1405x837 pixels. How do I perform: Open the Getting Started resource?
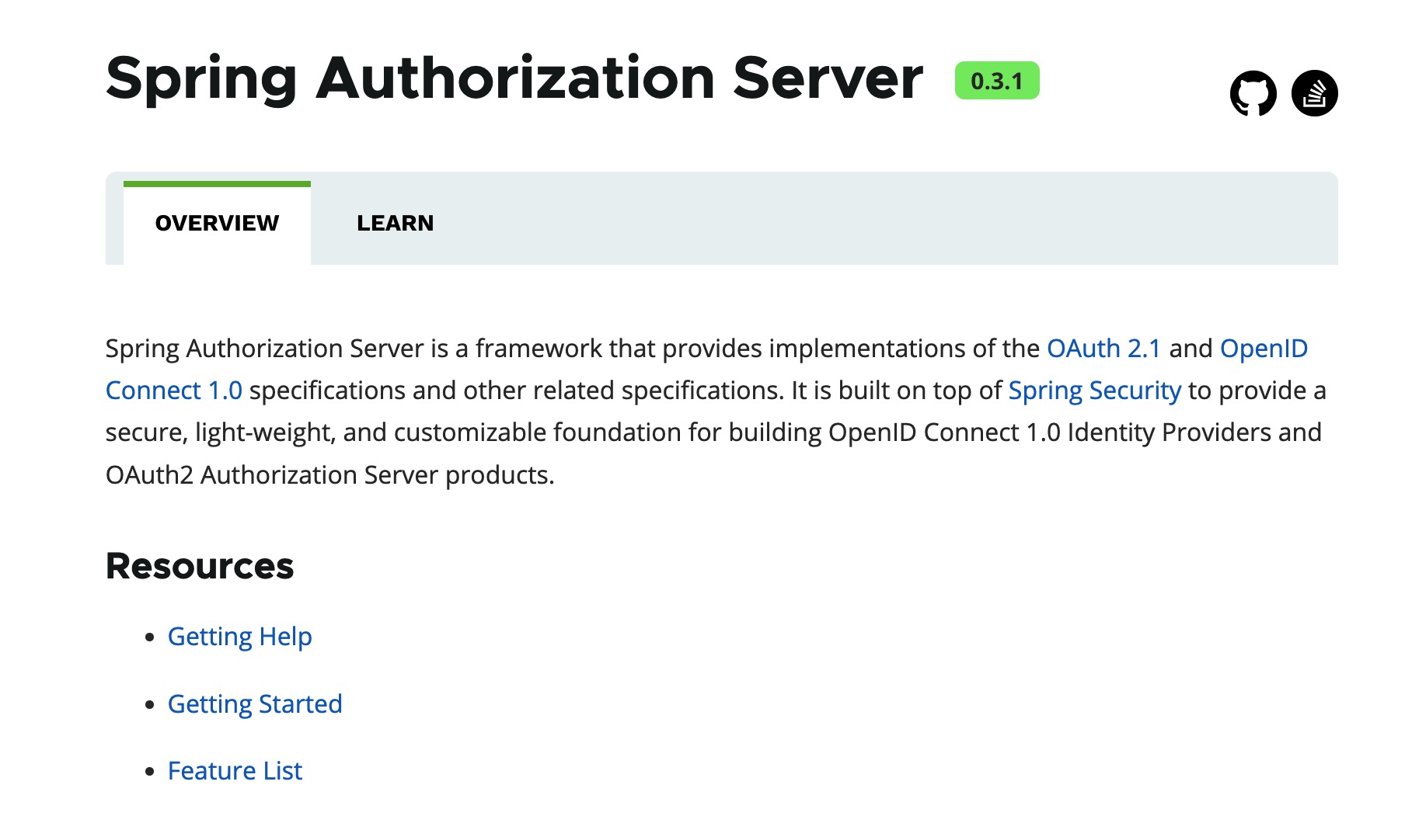[x=255, y=704]
